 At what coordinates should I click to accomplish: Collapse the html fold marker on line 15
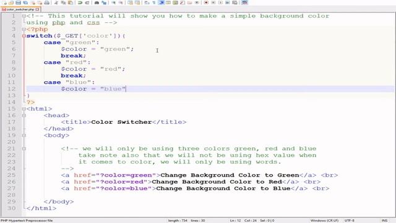click(24, 109)
